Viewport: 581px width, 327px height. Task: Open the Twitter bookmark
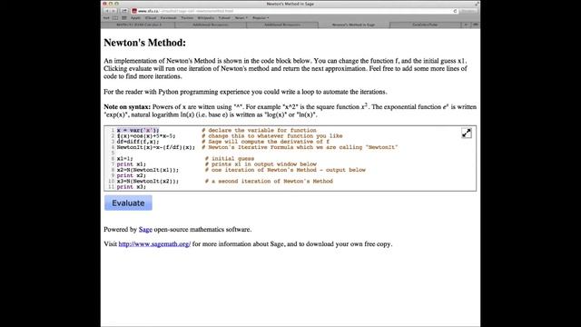(187, 18)
